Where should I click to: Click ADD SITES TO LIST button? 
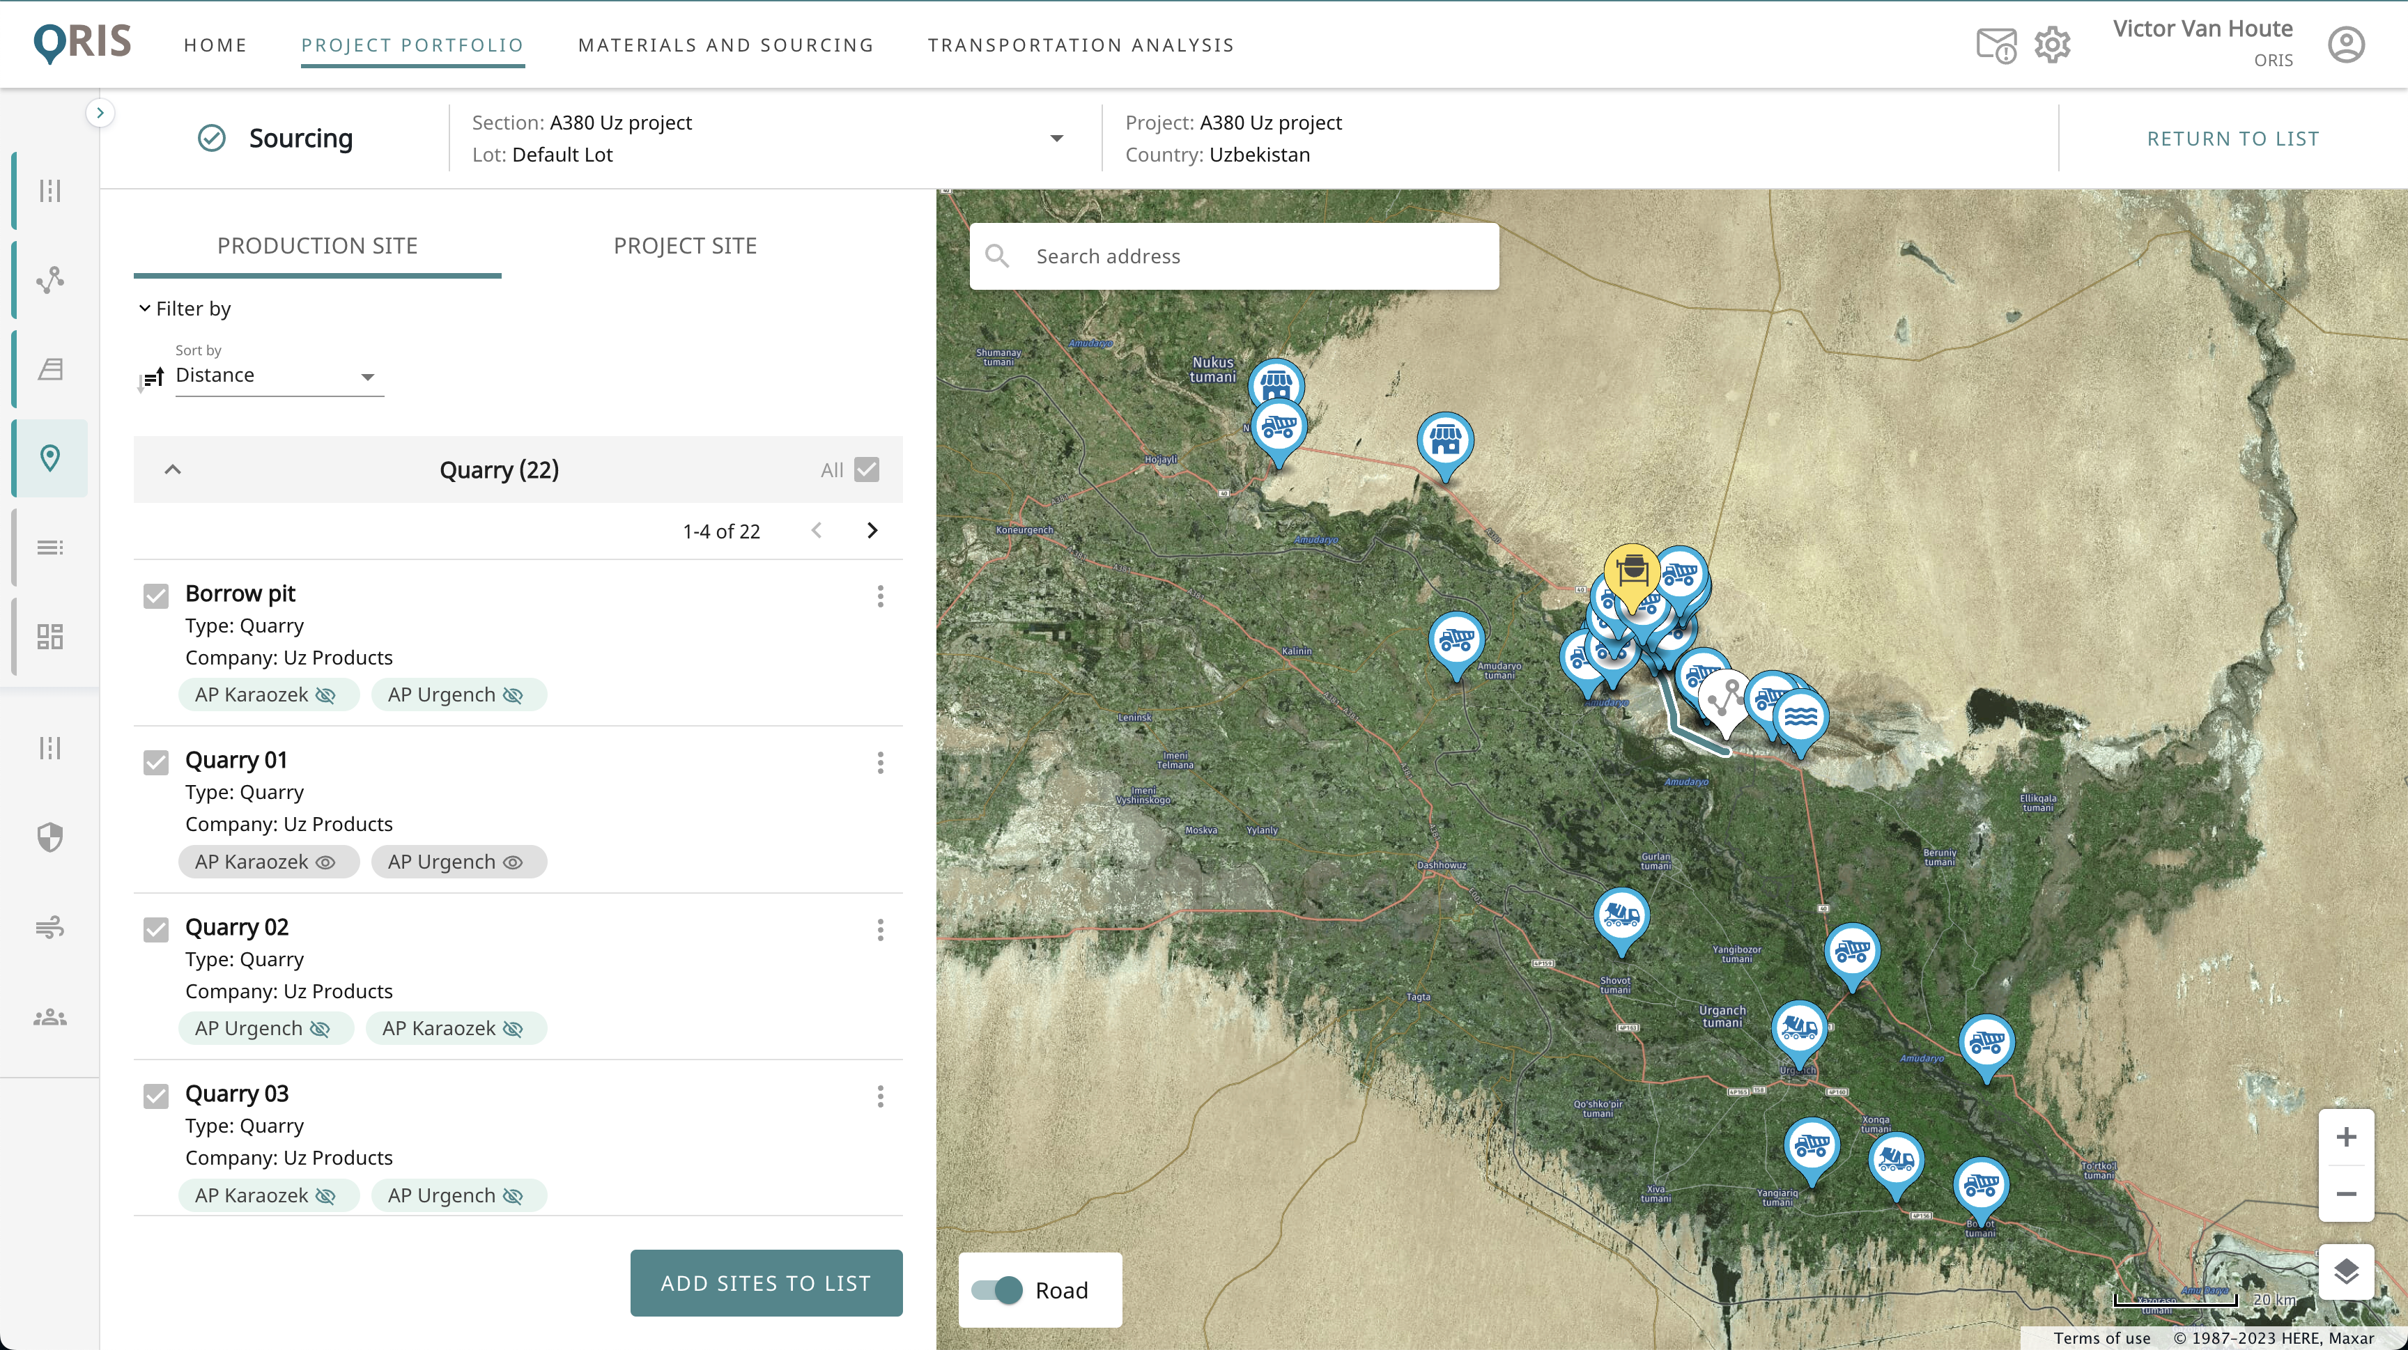coord(766,1282)
